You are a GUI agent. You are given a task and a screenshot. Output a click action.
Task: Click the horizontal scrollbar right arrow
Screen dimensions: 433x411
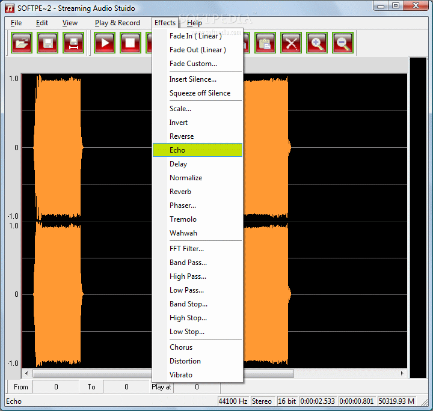click(402, 374)
